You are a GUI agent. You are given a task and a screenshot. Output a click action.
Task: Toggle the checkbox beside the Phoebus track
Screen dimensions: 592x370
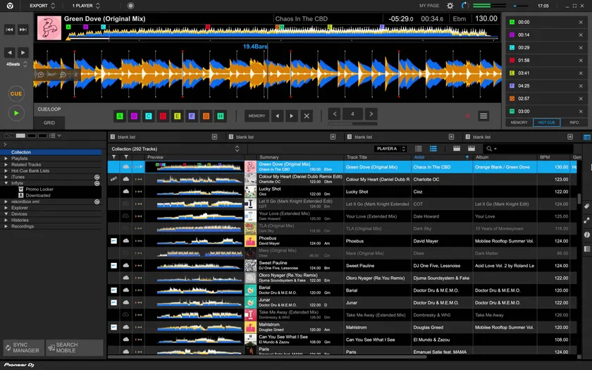pos(114,241)
